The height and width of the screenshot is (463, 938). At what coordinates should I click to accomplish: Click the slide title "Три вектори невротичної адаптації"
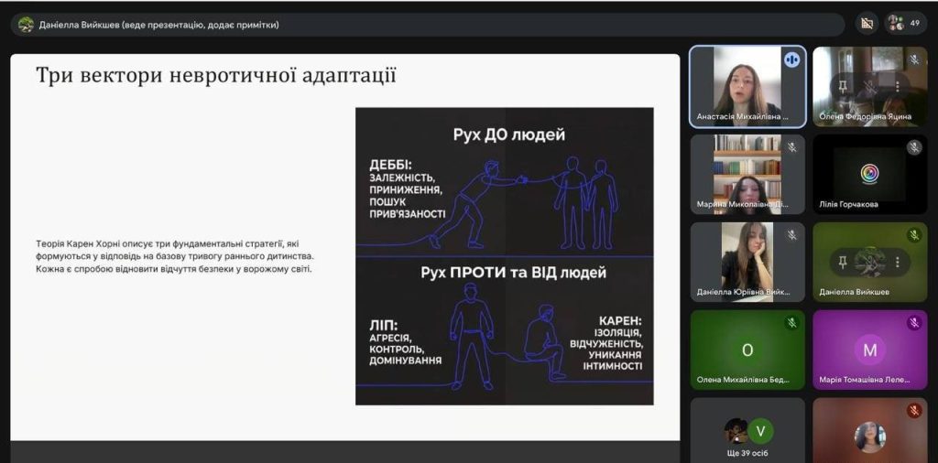pos(216,75)
